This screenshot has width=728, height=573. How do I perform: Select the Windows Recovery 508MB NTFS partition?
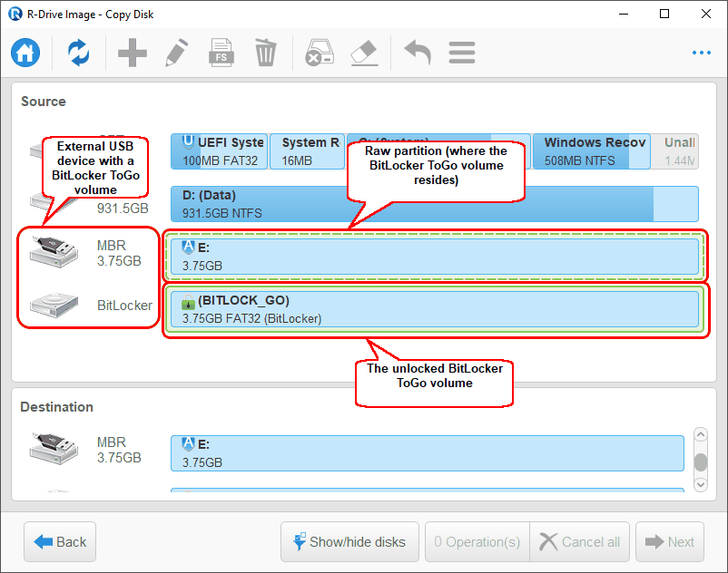tap(592, 151)
